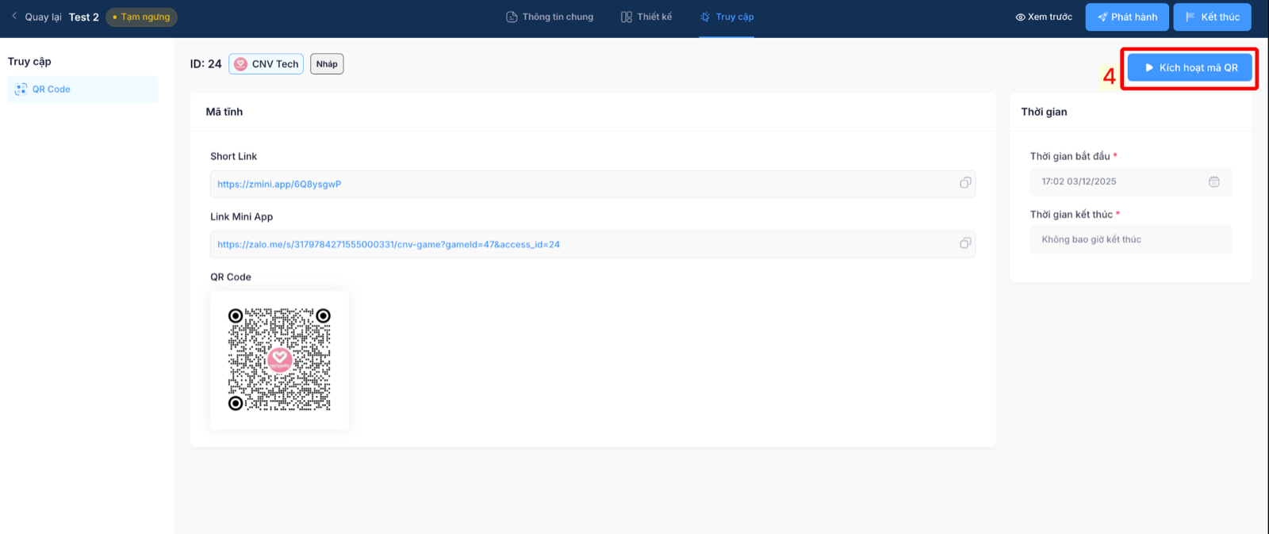Image resolution: width=1269 pixels, height=534 pixels.
Task: Click the Thời gian kết thúc field
Action: (1130, 239)
